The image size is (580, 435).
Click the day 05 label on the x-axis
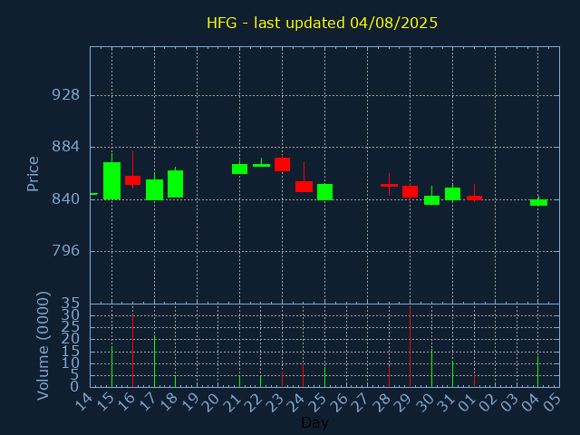(552, 402)
